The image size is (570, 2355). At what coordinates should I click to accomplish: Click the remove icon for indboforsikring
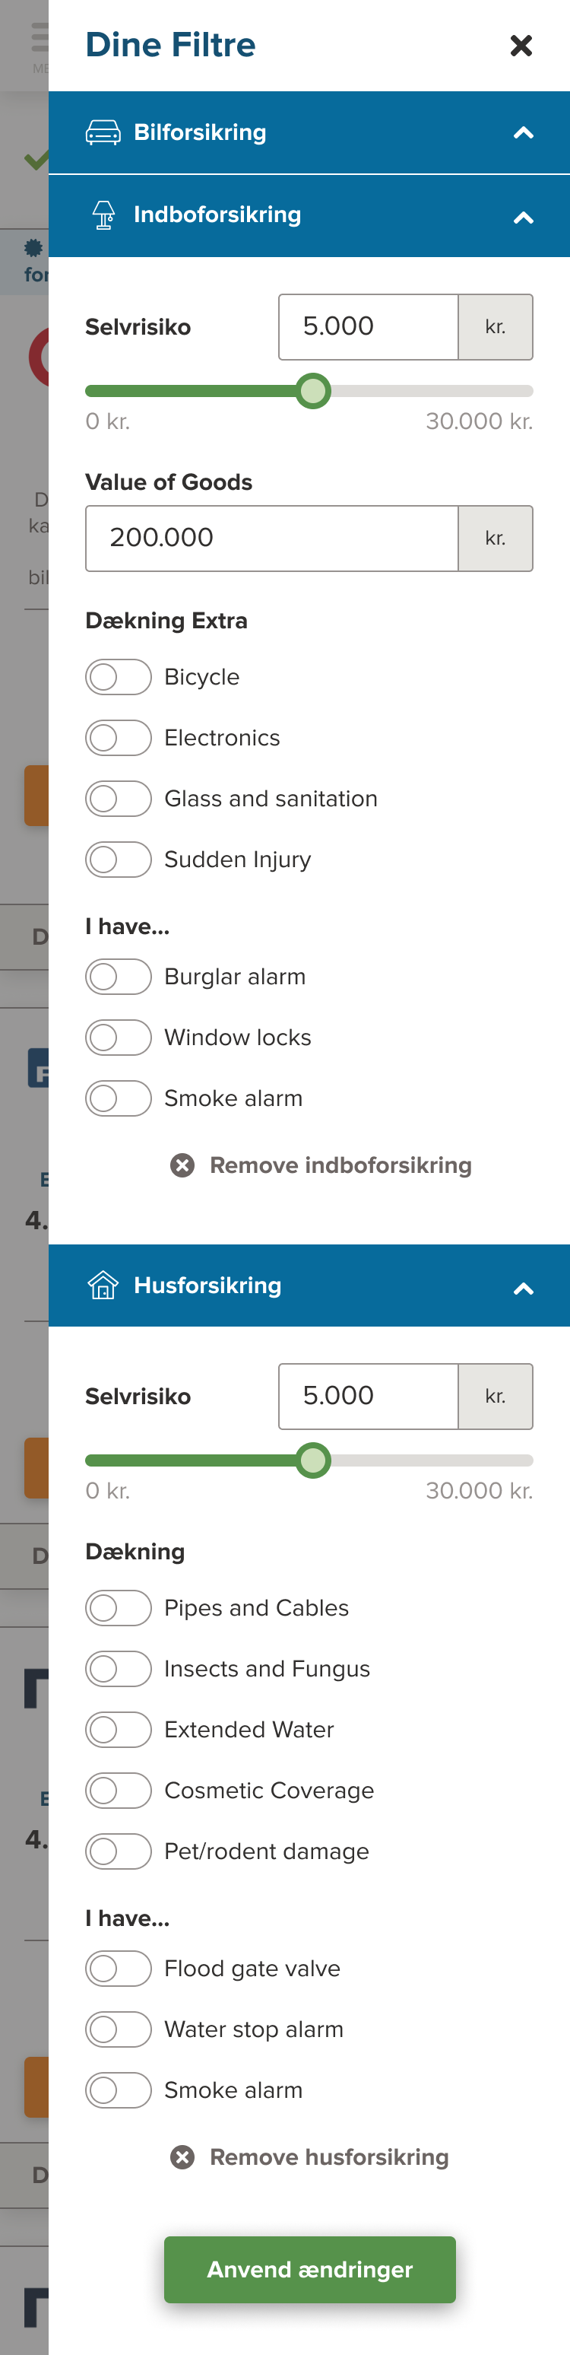click(182, 1165)
